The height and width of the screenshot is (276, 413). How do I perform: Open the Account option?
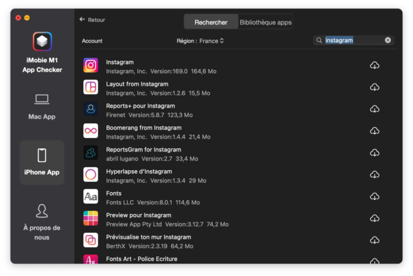coord(92,41)
